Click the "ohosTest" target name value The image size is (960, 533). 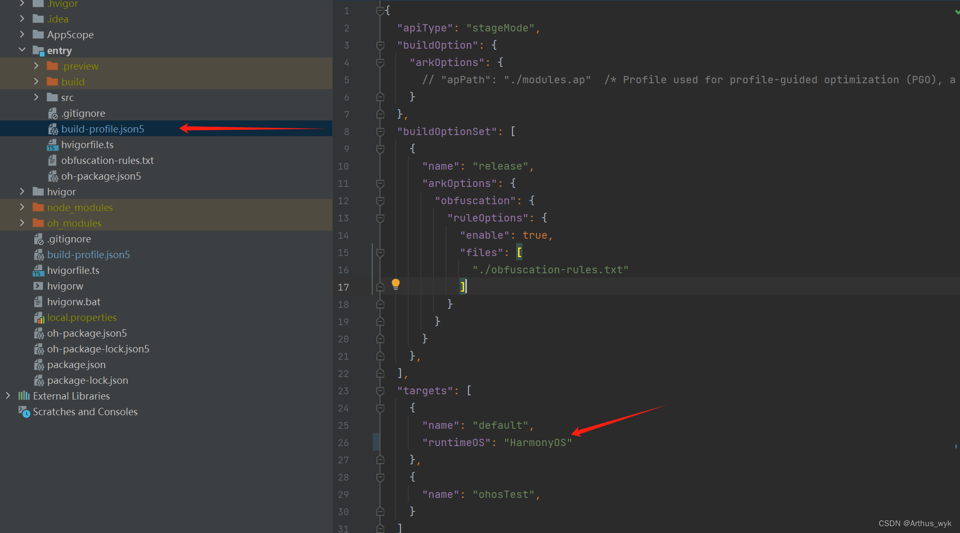pos(504,495)
